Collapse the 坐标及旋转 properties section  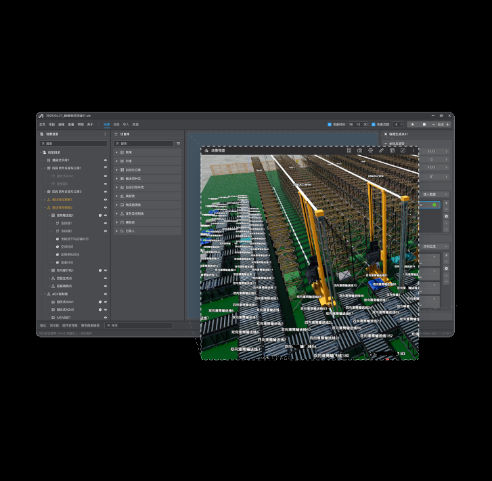point(386,144)
